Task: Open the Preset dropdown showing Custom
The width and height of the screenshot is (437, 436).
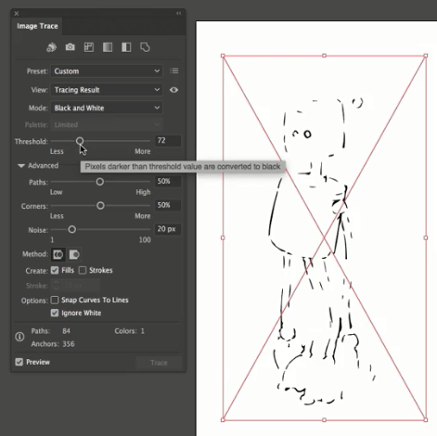Action: click(x=107, y=71)
